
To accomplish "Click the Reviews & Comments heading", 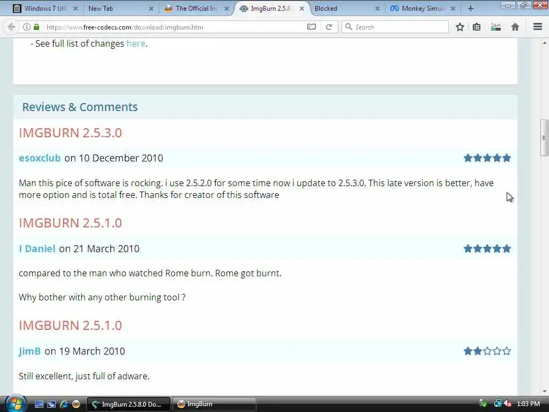I will (x=80, y=107).
